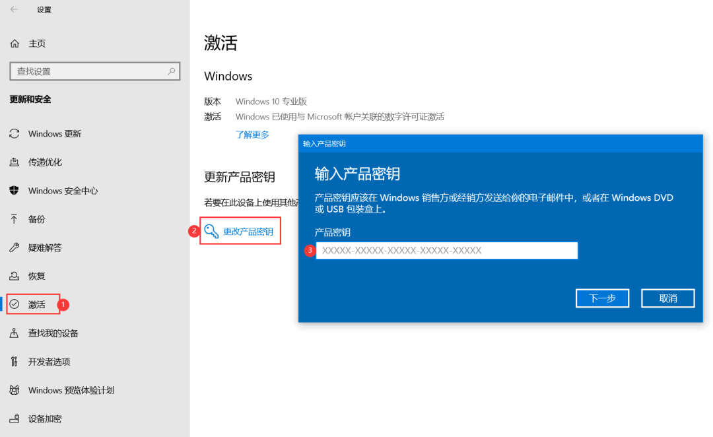
Task: Click the shield icon for Windows 安全中心
Action: (x=15, y=191)
